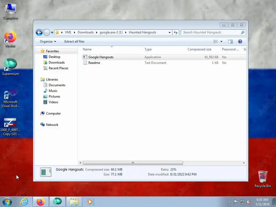Screen dimensions: 276x207
Task: Open Videos library
Action: [x=53, y=102]
